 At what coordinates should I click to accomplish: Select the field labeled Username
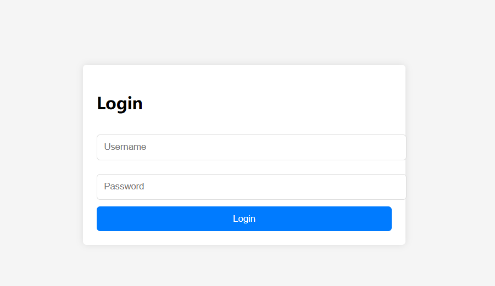point(251,147)
